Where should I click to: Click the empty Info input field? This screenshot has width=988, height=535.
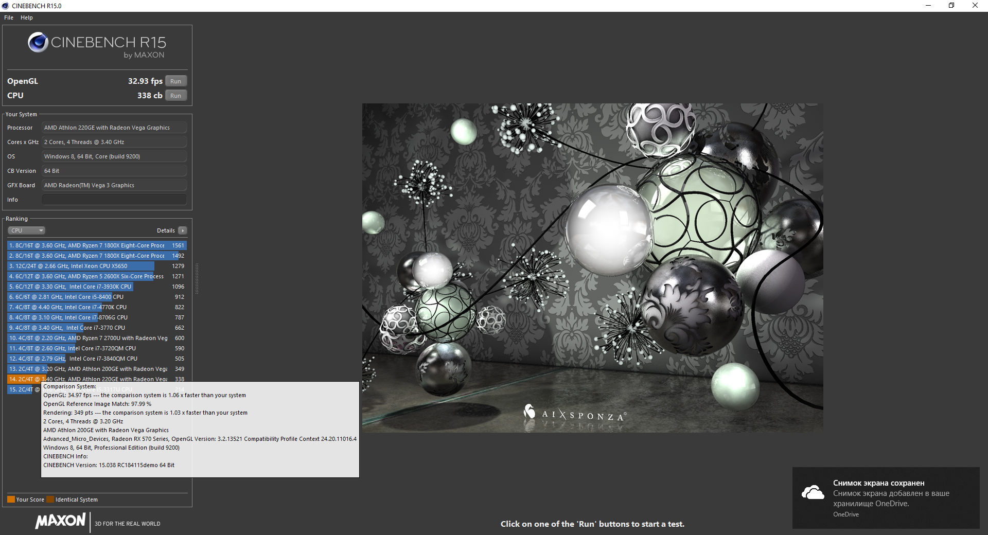coord(114,200)
